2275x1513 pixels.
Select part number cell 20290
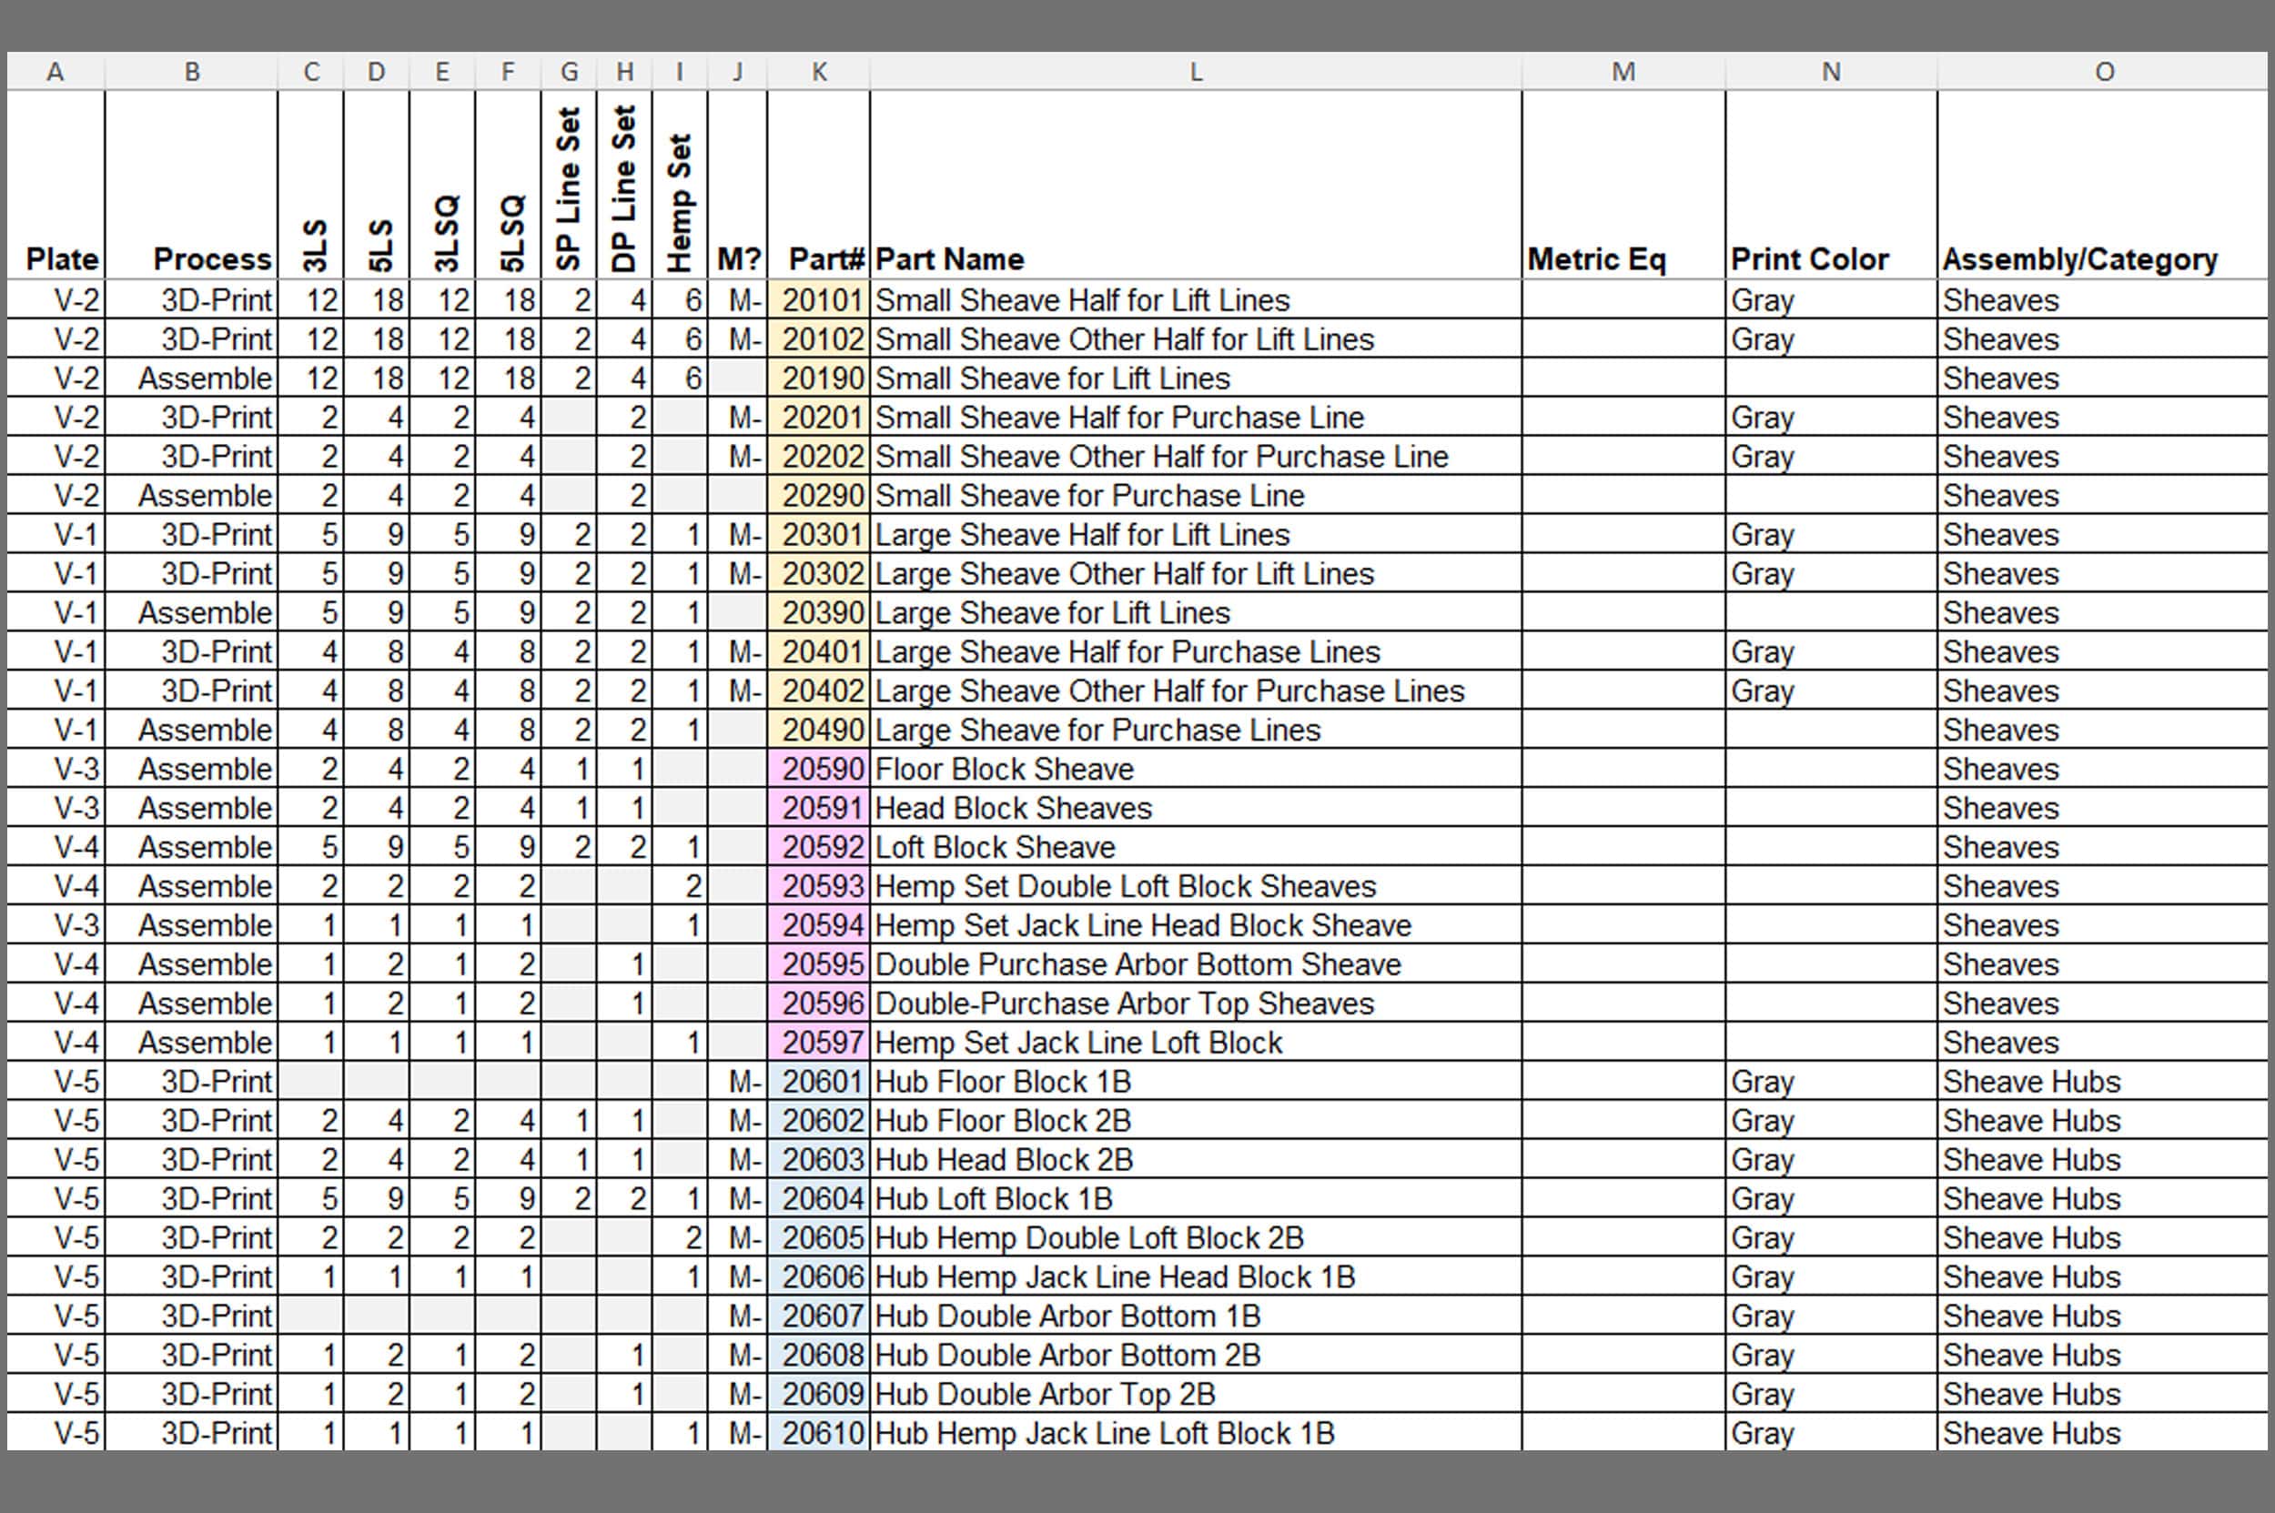[x=818, y=496]
